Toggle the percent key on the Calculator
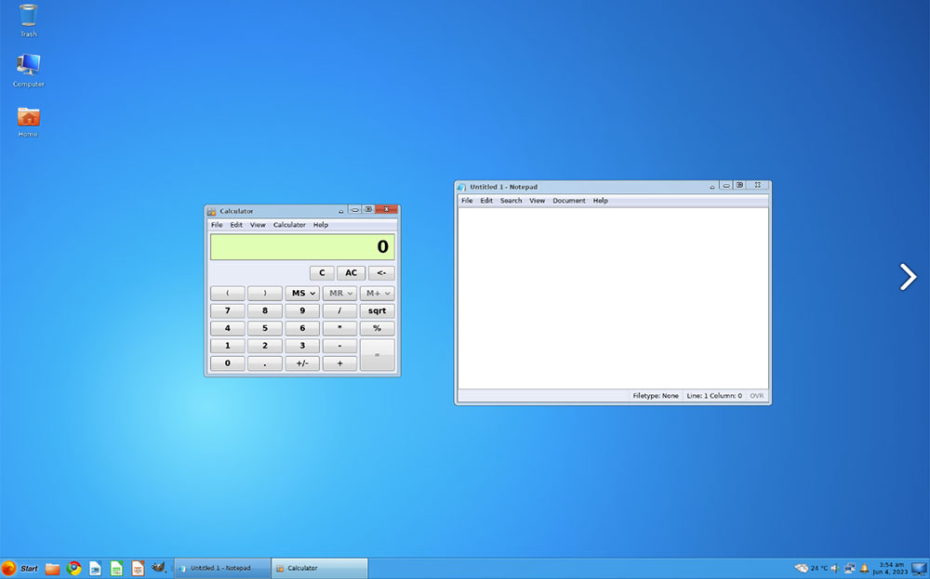 (377, 328)
